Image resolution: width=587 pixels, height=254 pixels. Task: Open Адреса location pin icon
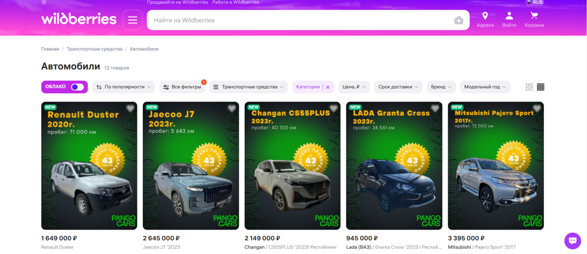tap(485, 20)
